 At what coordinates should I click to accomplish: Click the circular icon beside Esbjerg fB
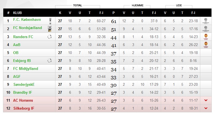(49, 61)
